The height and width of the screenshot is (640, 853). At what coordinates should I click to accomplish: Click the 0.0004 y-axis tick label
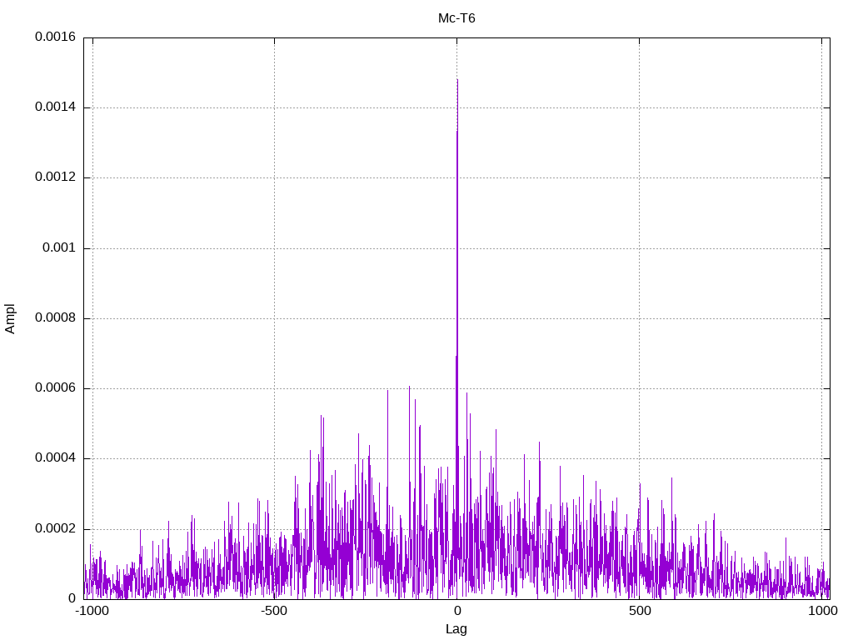pyautogui.click(x=56, y=458)
